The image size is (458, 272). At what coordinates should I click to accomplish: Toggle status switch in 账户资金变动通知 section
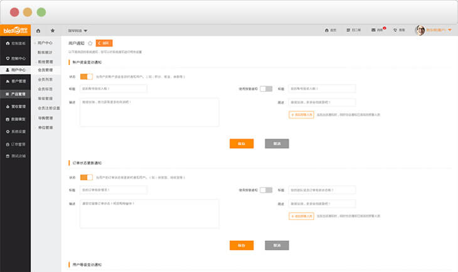[86, 76]
